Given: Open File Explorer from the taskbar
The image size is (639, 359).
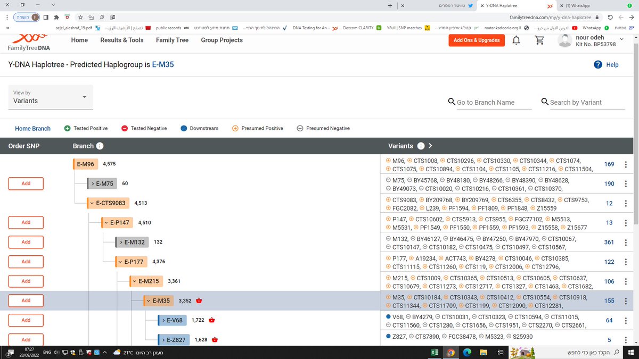Looking at the screenshot, I should pyautogui.click(x=484, y=352).
